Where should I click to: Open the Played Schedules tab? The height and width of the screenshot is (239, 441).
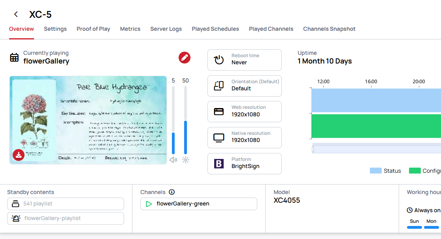coord(215,29)
